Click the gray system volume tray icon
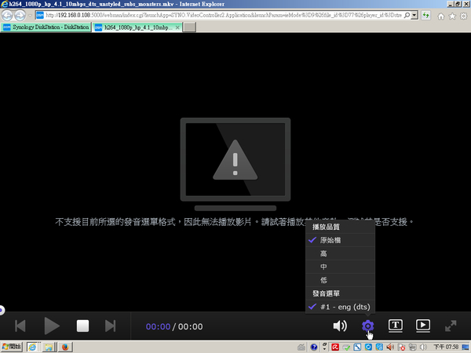 point(424,348)
